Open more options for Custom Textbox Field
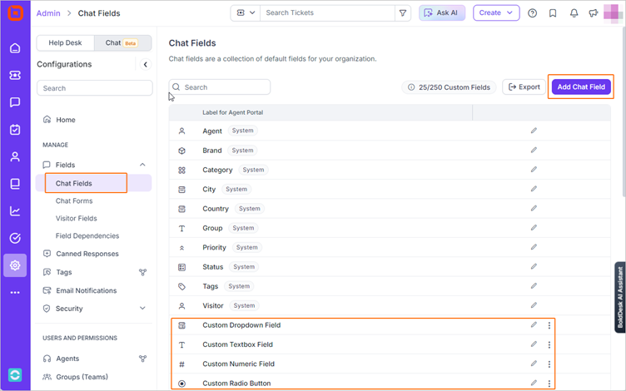 click(549, 344)
